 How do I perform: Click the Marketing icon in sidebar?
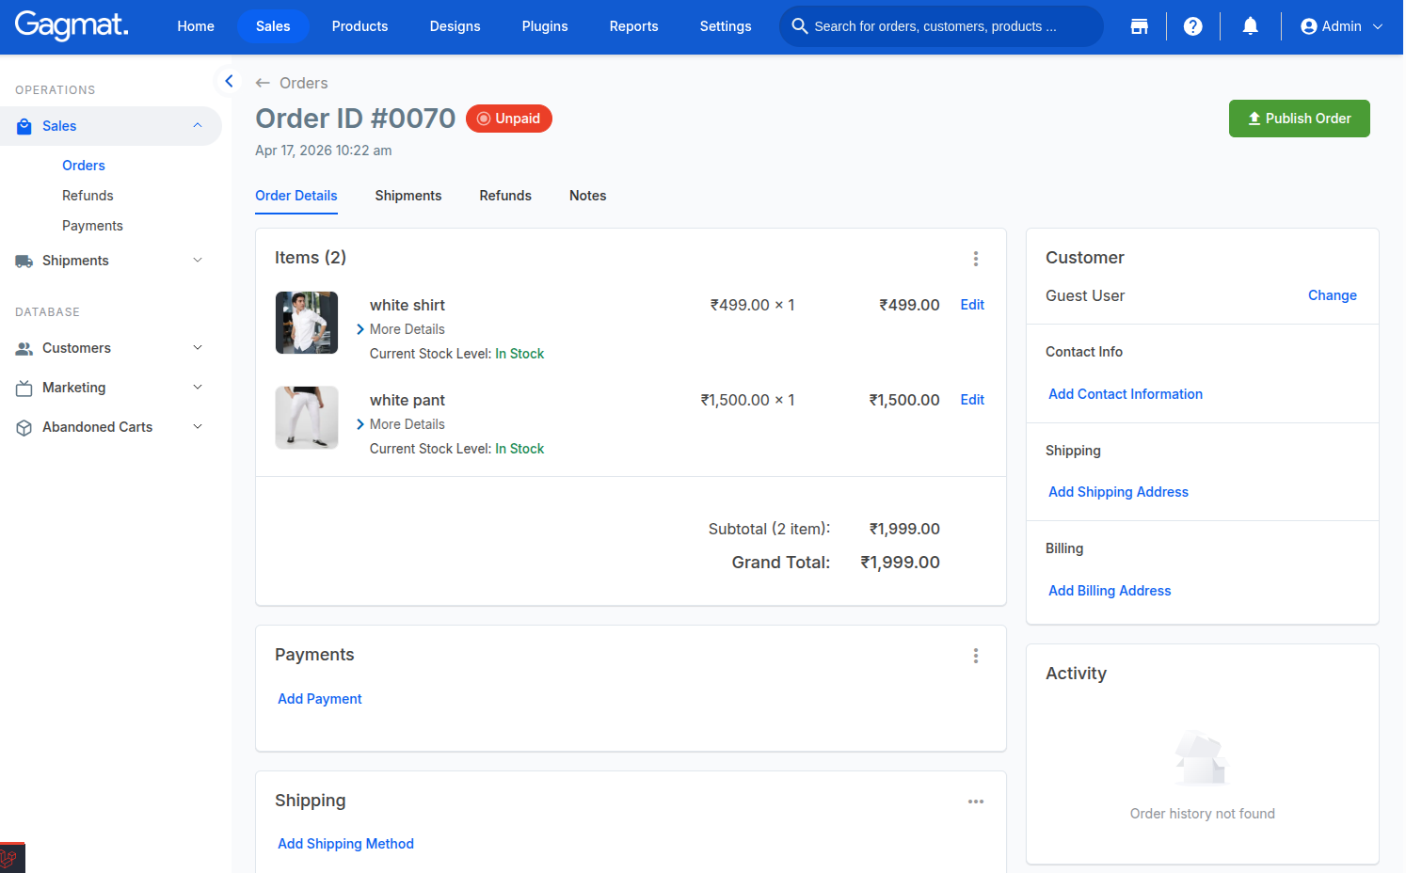[24, 388]
